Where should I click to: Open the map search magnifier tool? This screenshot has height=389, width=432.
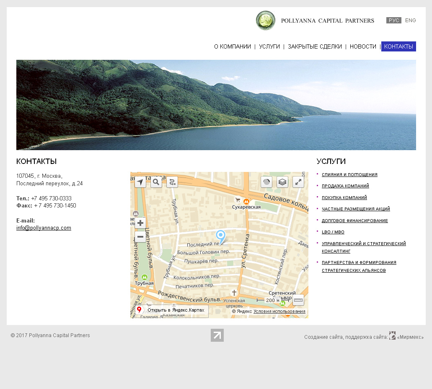pos(156,182)
